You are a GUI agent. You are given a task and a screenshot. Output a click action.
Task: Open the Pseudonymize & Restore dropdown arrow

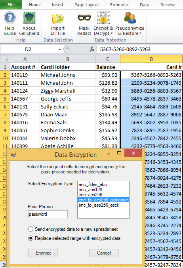[x=140, y=33]
